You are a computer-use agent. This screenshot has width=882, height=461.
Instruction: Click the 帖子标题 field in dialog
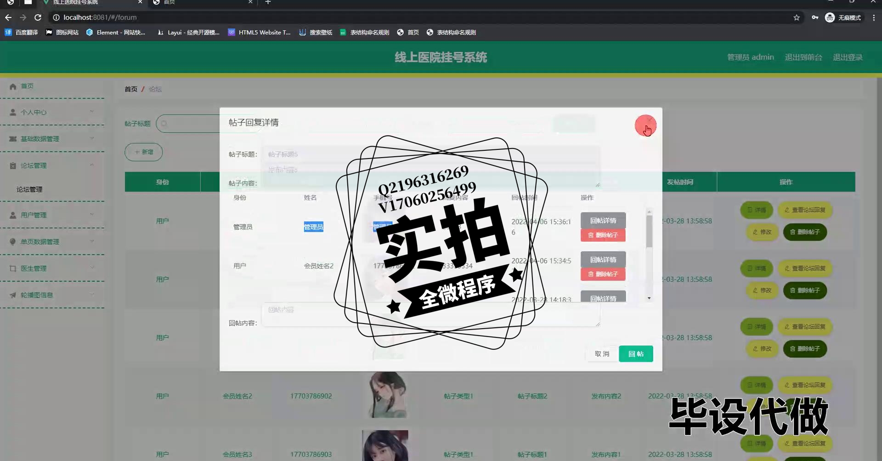pyautogui.click(x=431, y=154)
